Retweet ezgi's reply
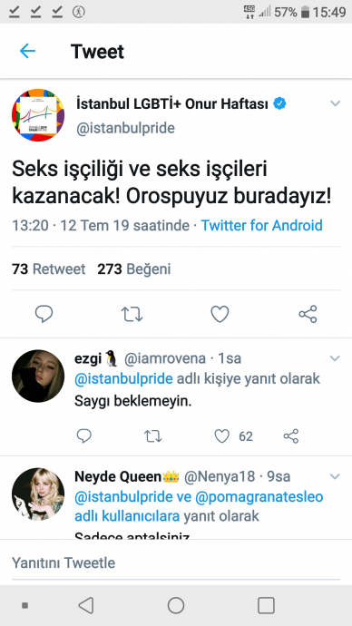This screenshot has height=626, width=352. [x=152, y=436]
